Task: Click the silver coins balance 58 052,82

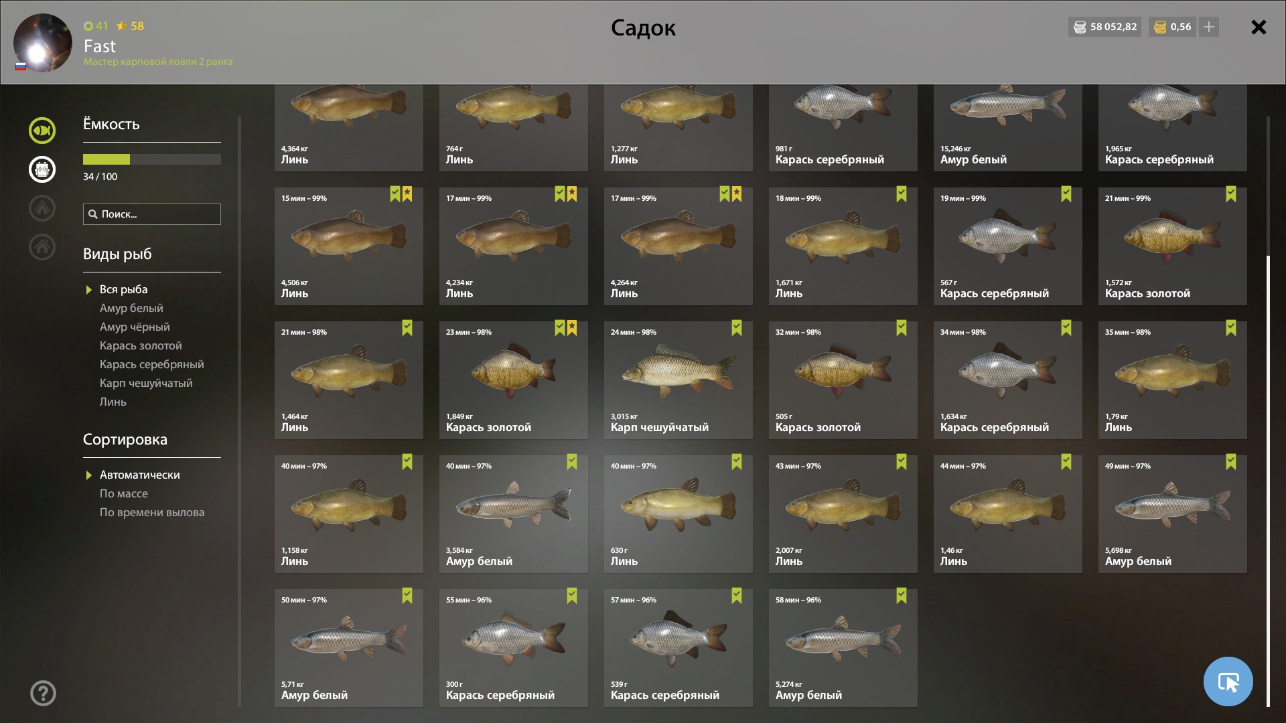Action: pyautogui.click(x=1105, y=27)
